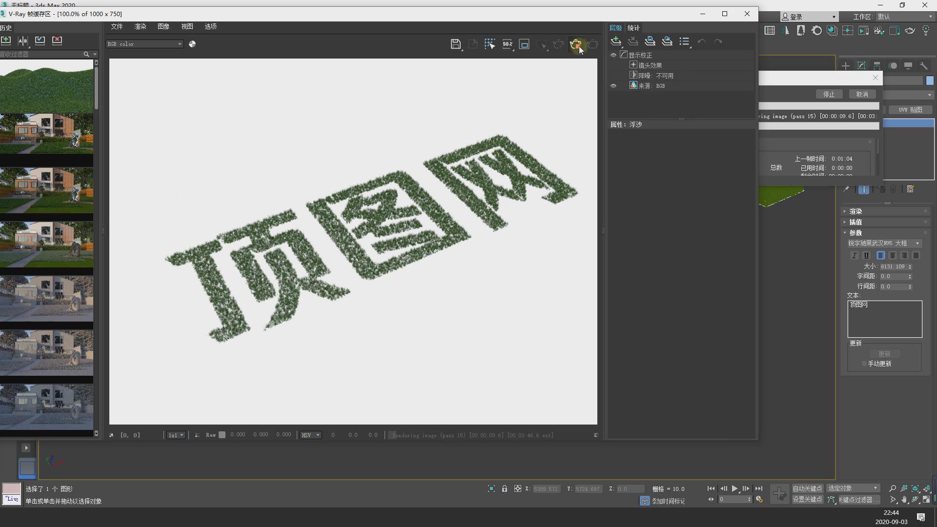Toggle visibility of the RGB 来源 layer

tap(613, 85)
